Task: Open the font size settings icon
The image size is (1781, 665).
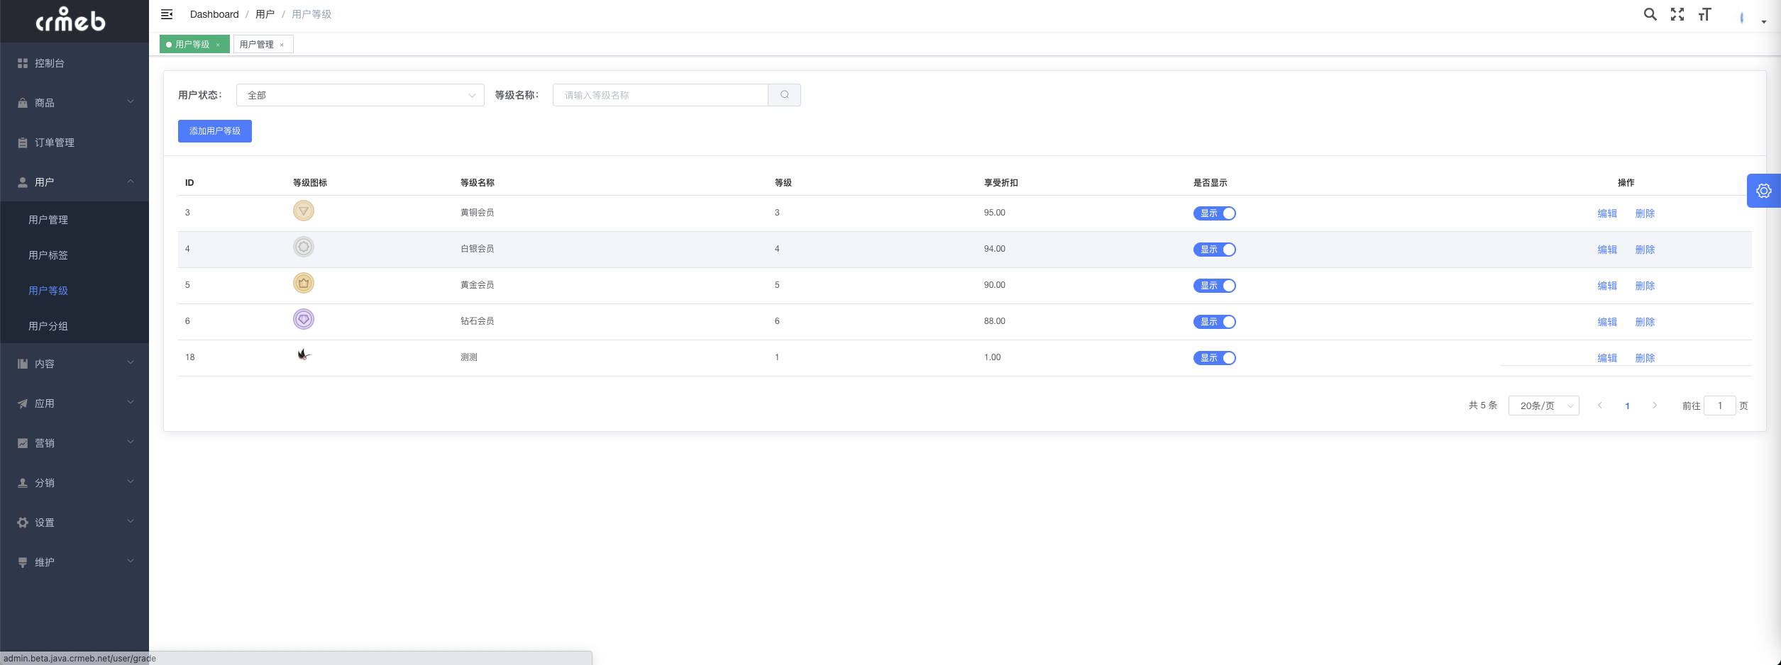Action: click(1704, 14)
